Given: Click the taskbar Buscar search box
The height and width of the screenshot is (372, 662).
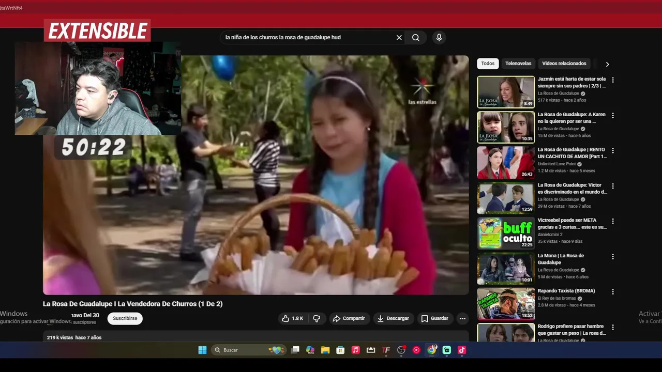Looking at the screenshot, I should coord(249,350).
